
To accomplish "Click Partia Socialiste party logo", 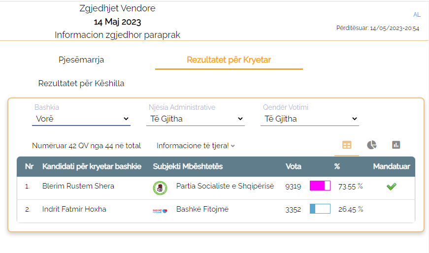I will pos(159,187).
